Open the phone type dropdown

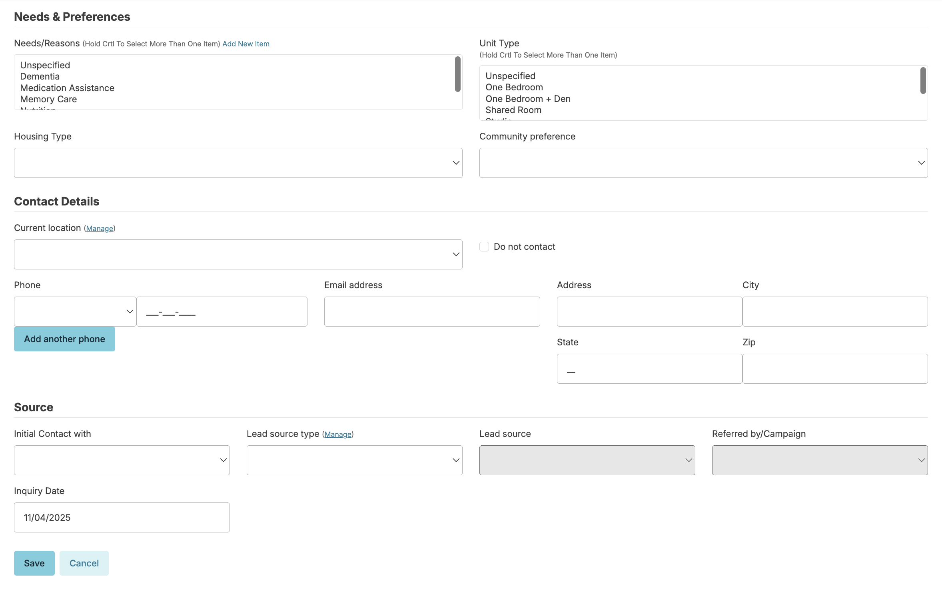pos(75,312)
